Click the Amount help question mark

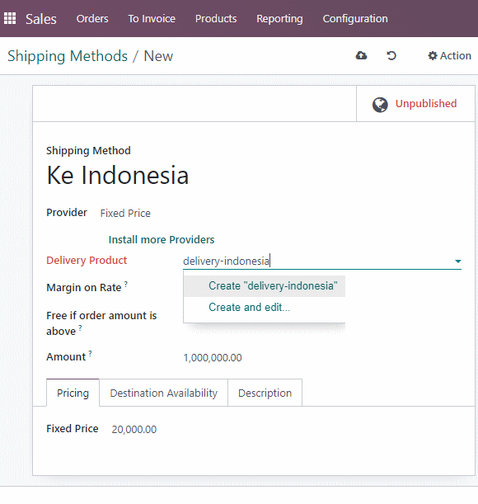point(91,354)
